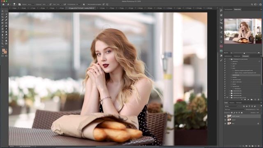
Task: Click background layer's lock icon
Action: [258, 123]
